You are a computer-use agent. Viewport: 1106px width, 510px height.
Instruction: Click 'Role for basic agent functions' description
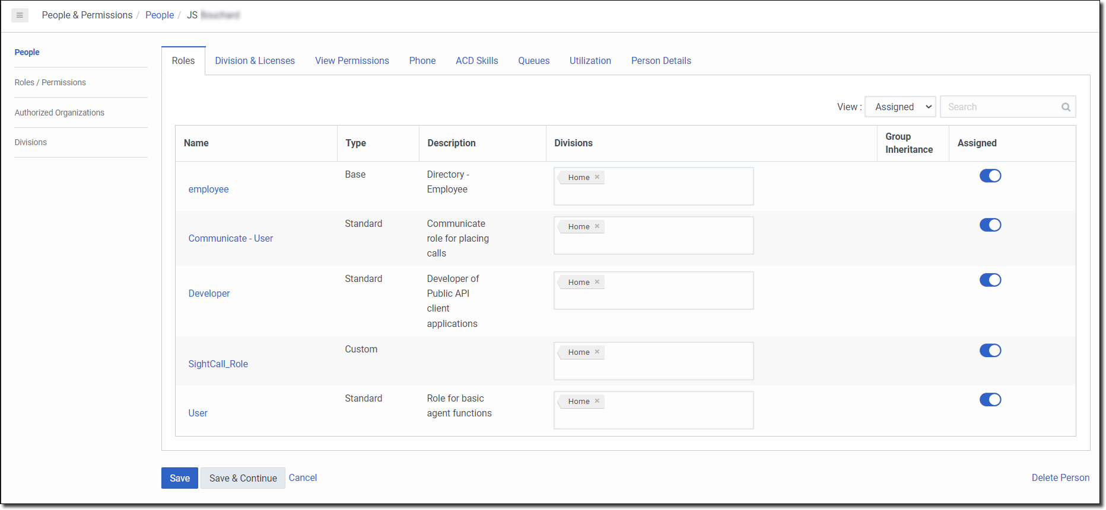(459, 406)
